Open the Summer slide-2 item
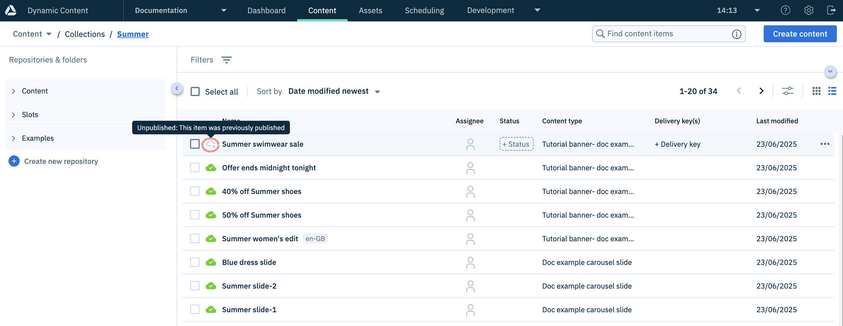The image size is (843, 326). 249,286
